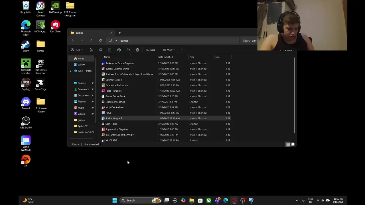
Task: Open the NVIDIA App desktop icon
Action: tap(55, 8)
